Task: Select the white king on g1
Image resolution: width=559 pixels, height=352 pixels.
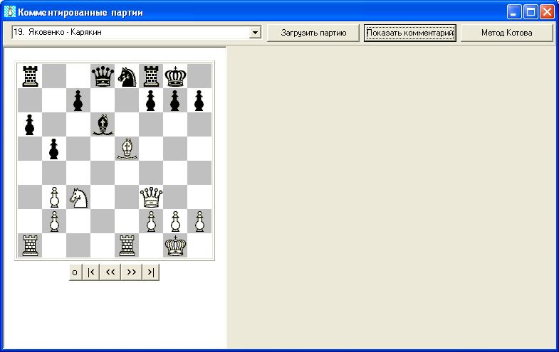Action: click(x=175, y=245)
